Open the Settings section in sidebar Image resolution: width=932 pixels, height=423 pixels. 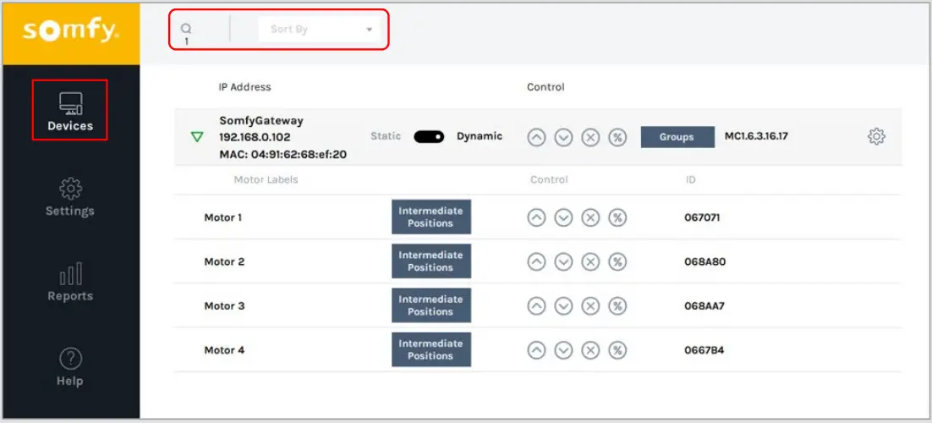(x=70, y=196)
